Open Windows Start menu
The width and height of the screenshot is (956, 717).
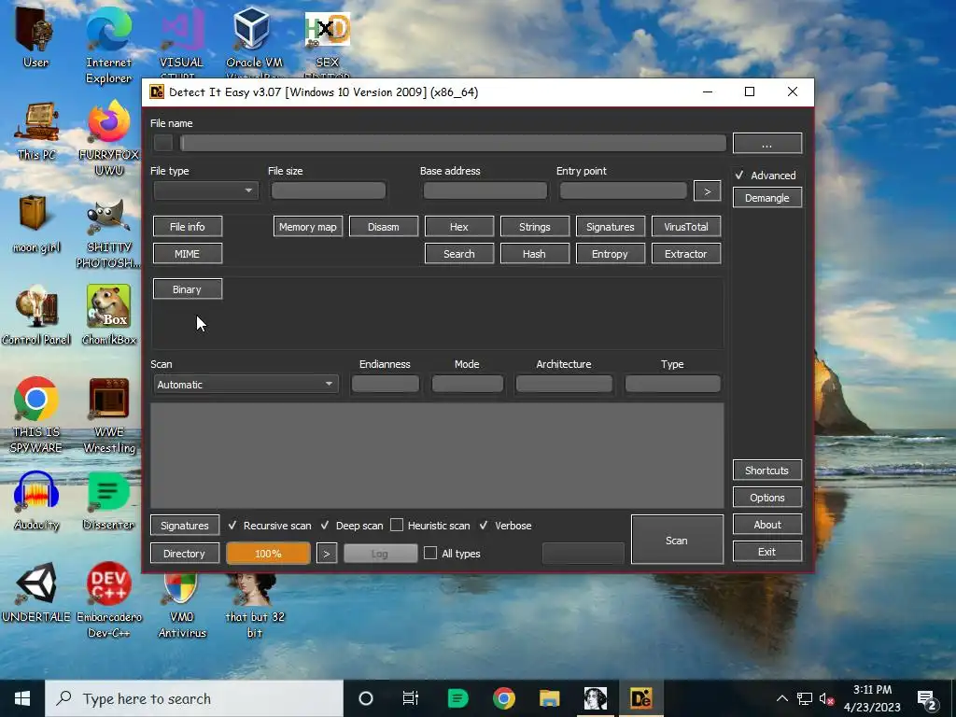coord(22,698)
